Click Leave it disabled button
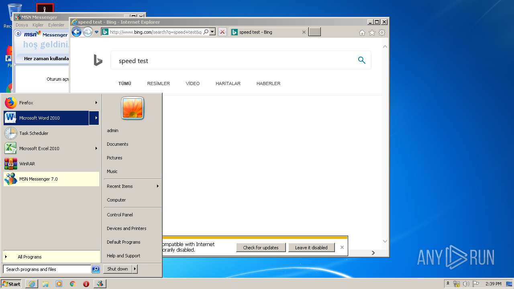 pyautogui.click(x=311, y=248)
